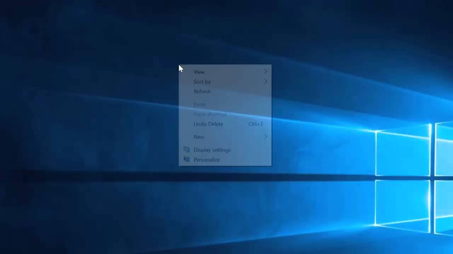The height and width of the screenshot is (254, 453).
Task: Open the Sort by submenu entry
Action: pos(225,81)
